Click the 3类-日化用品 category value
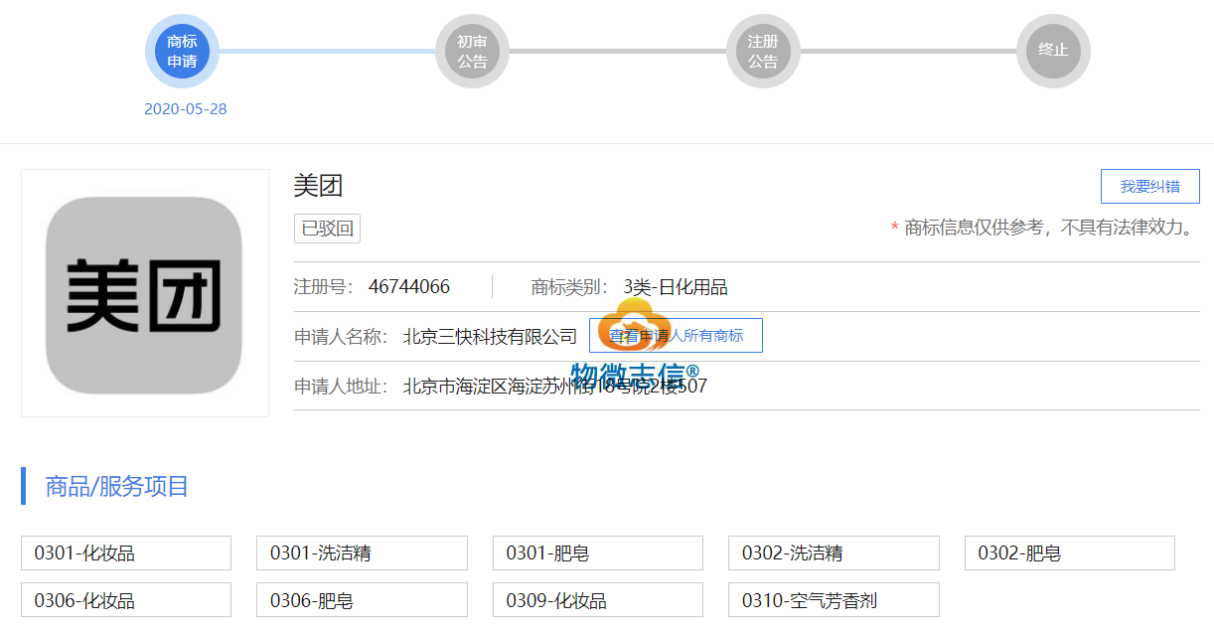 click(676, 287)
